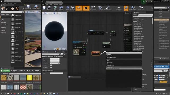Select the highlighted parameter result in search popup

(x=124, y=69)
